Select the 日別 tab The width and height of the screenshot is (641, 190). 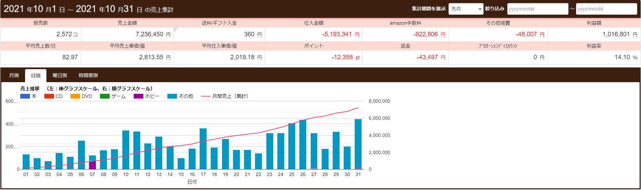click(x=36, y=76)
